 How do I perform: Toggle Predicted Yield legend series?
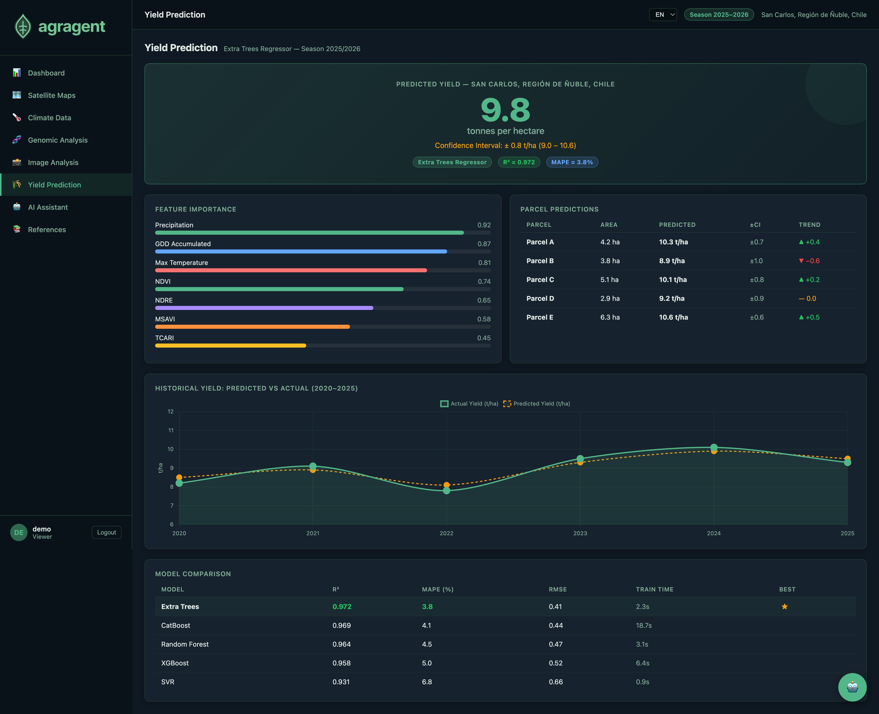[536, 404]
